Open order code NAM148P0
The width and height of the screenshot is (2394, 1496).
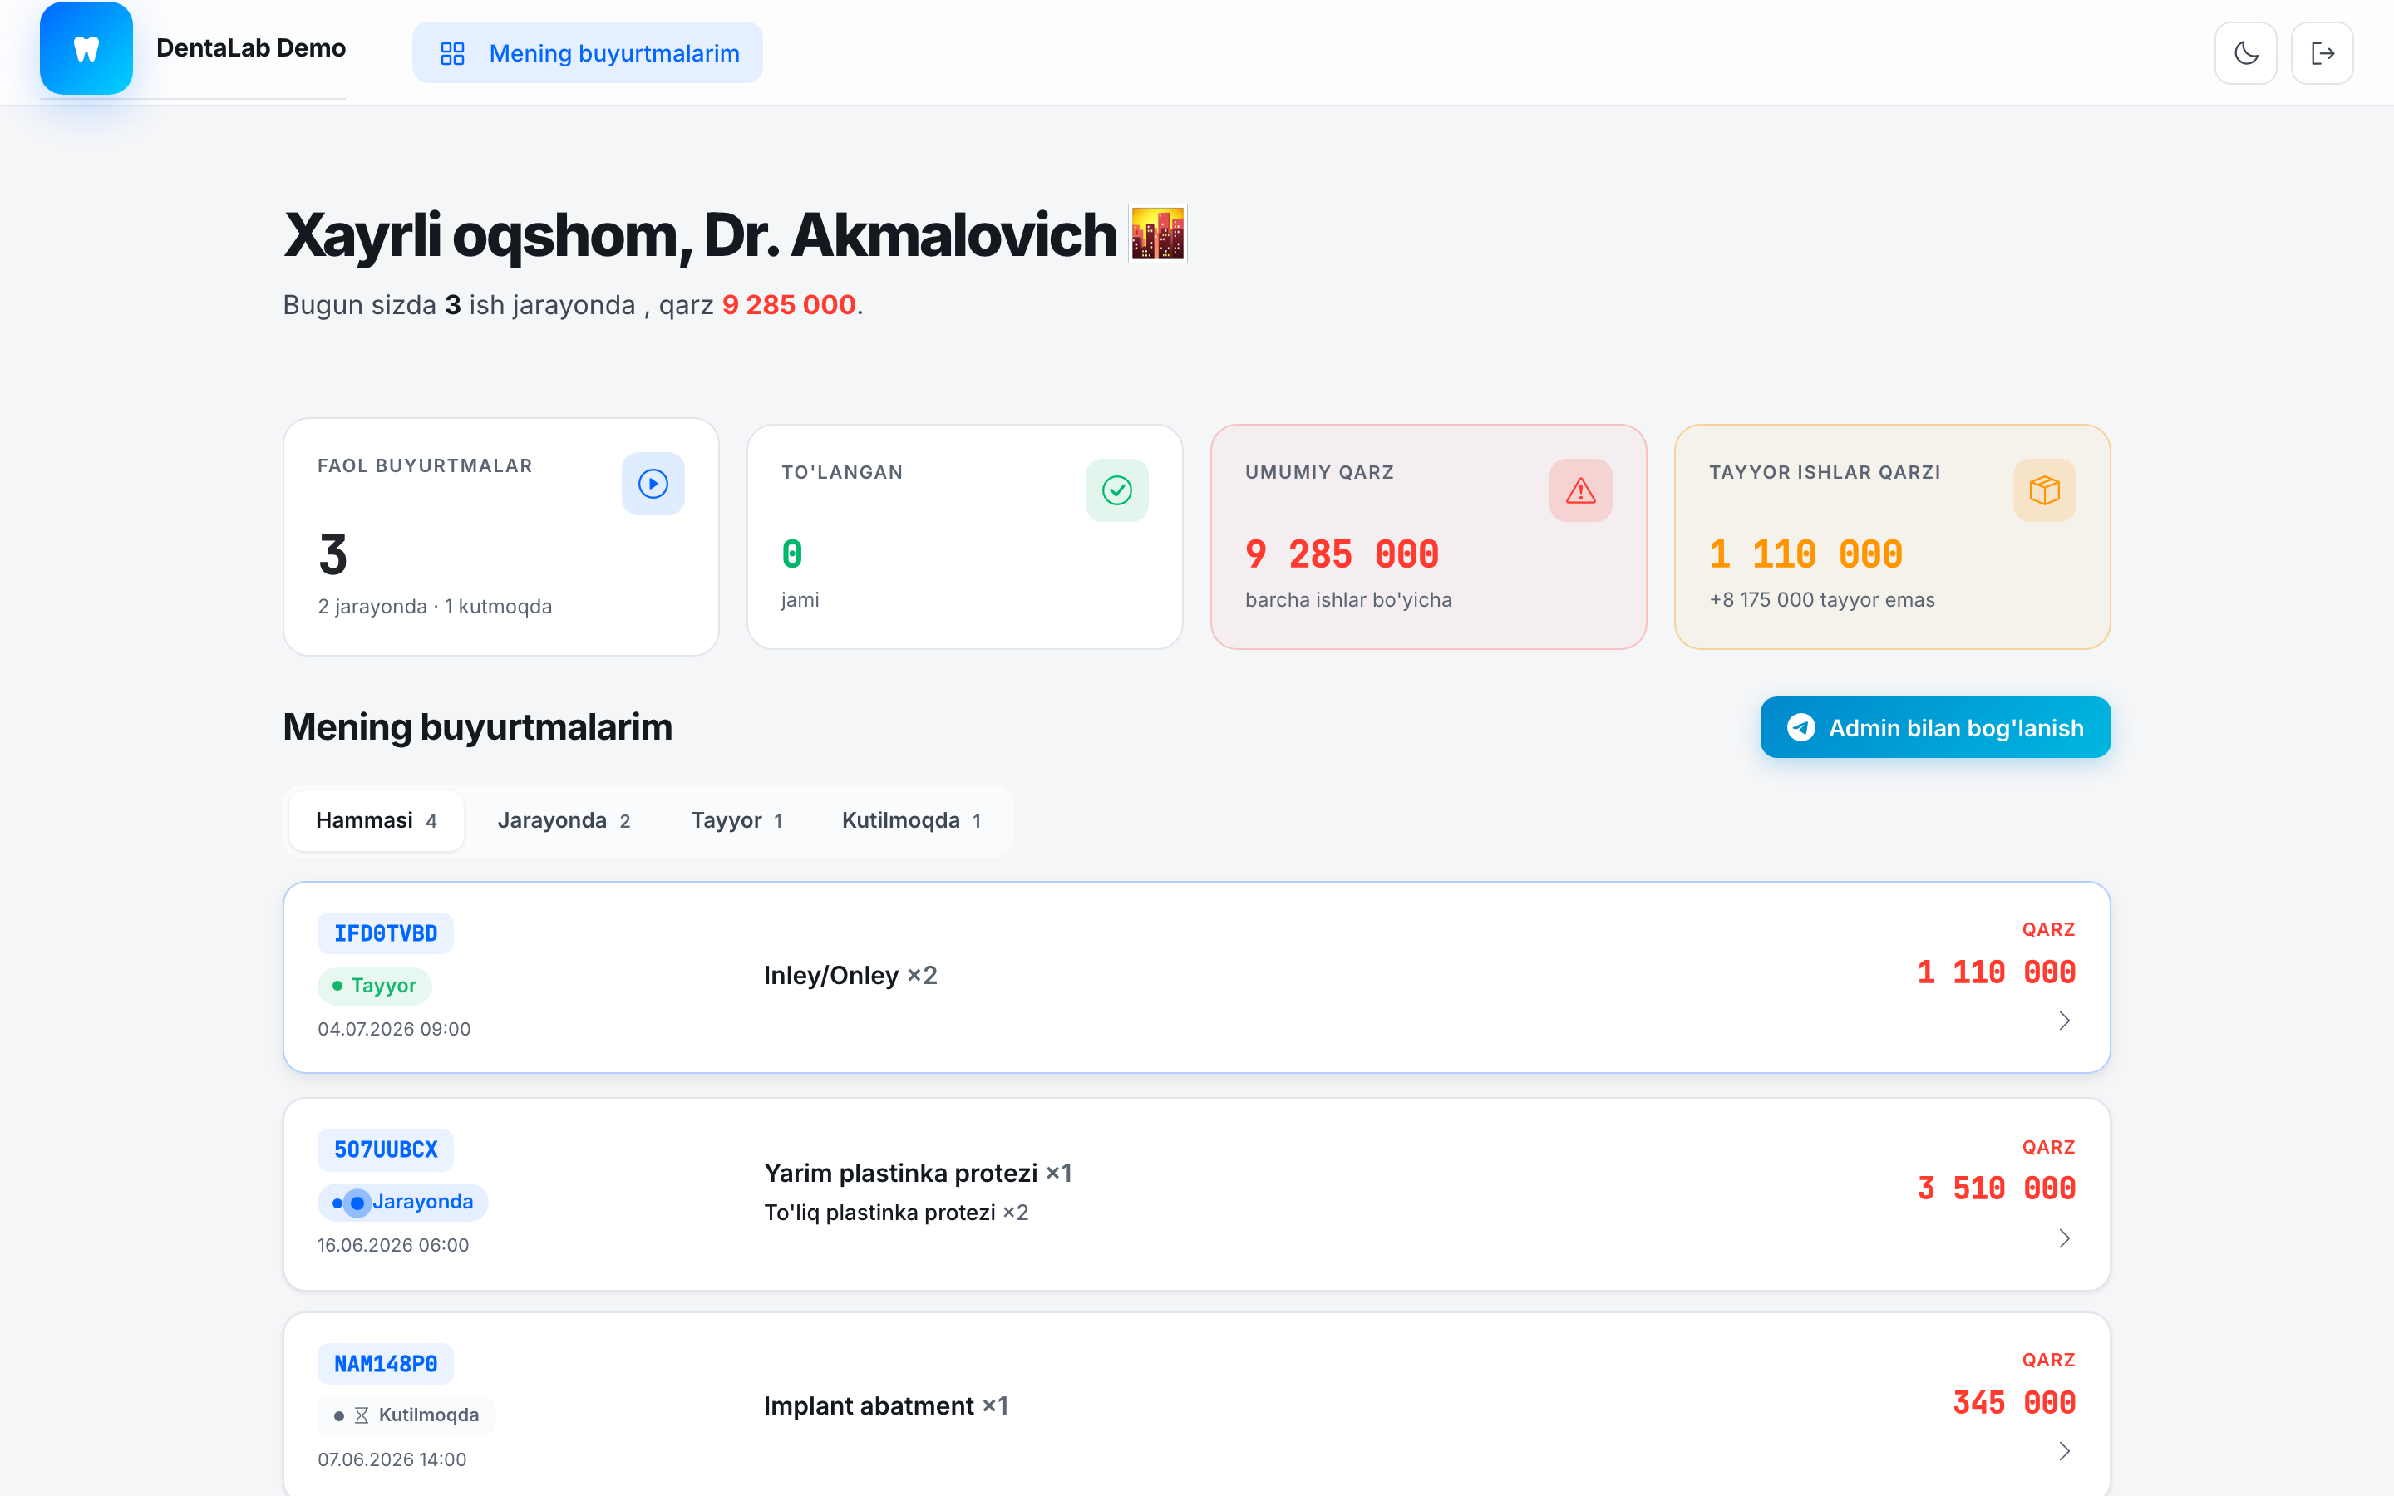pos(386,1365)
